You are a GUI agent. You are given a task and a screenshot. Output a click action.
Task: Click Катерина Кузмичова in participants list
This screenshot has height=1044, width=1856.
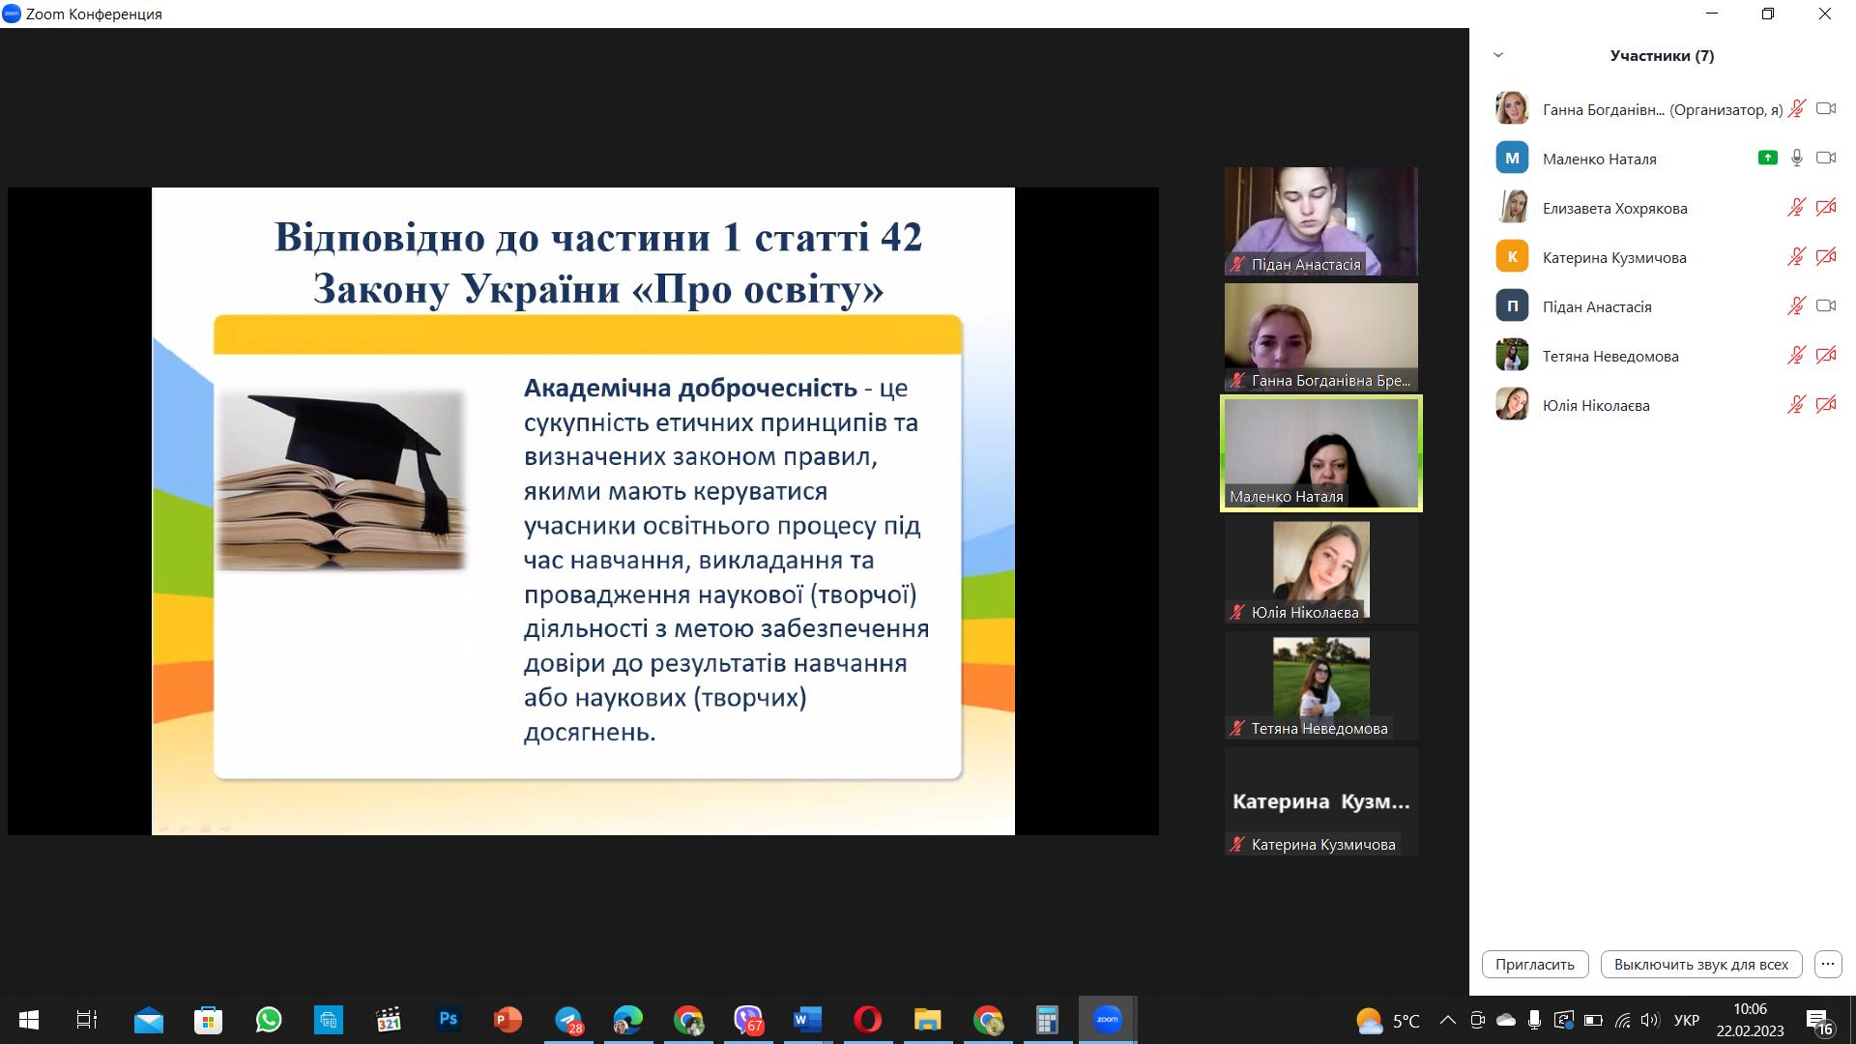click(1613, 257)
